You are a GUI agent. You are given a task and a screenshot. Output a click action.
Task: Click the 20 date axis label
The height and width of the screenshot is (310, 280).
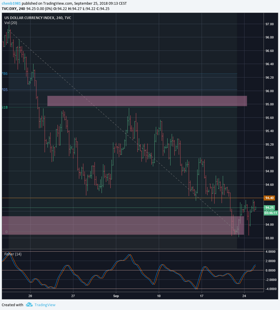coord(30,296)
